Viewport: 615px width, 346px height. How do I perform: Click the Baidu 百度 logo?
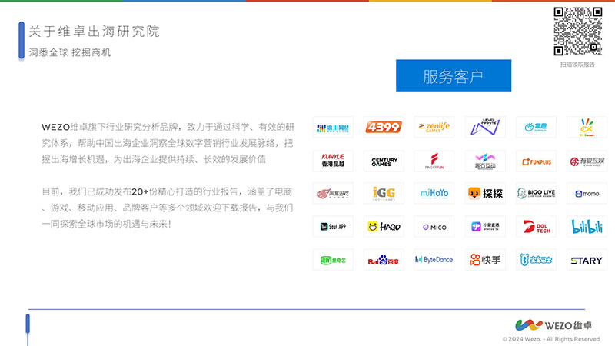point(383,260)
